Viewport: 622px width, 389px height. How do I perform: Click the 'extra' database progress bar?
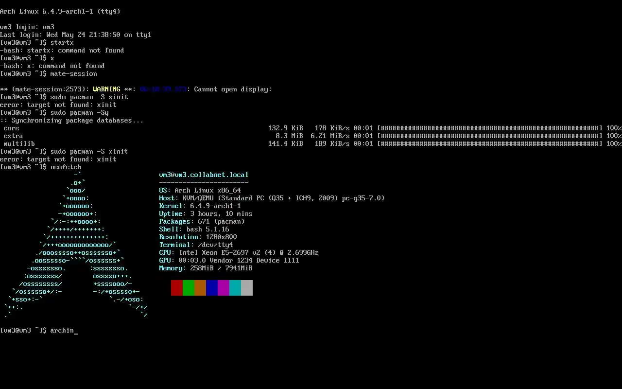(490, 136)
